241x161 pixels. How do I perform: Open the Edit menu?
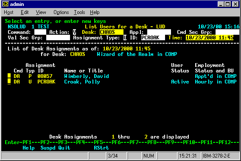tap(25, 12)
